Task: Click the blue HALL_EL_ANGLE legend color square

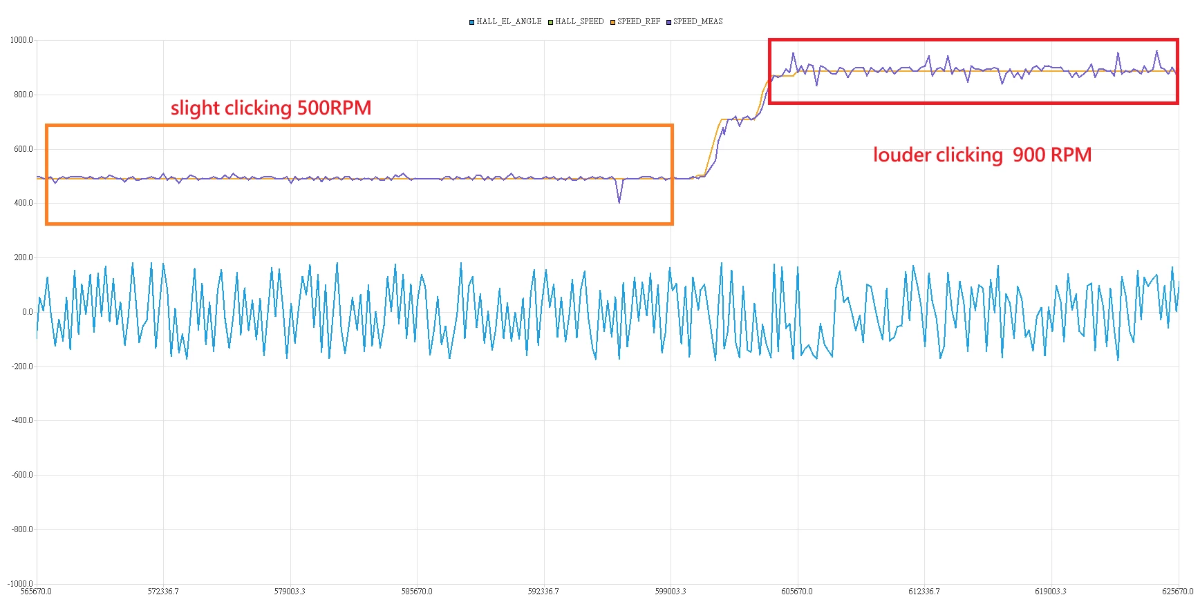Action: [x=471, y=22]
